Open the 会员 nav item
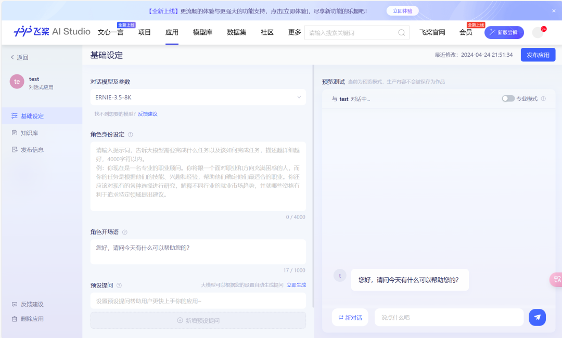Viewport: 562px width, 338px height. click(466, 32)
